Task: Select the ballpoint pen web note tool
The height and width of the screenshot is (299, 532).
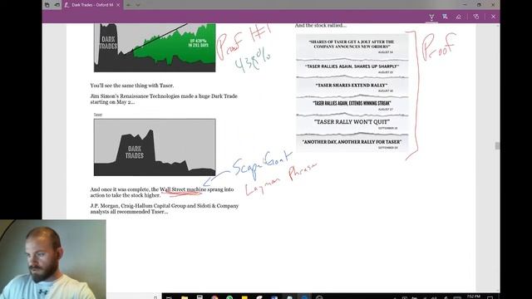Action: coord(431,17)
